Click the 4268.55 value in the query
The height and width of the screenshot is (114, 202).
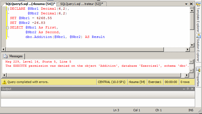44,18
